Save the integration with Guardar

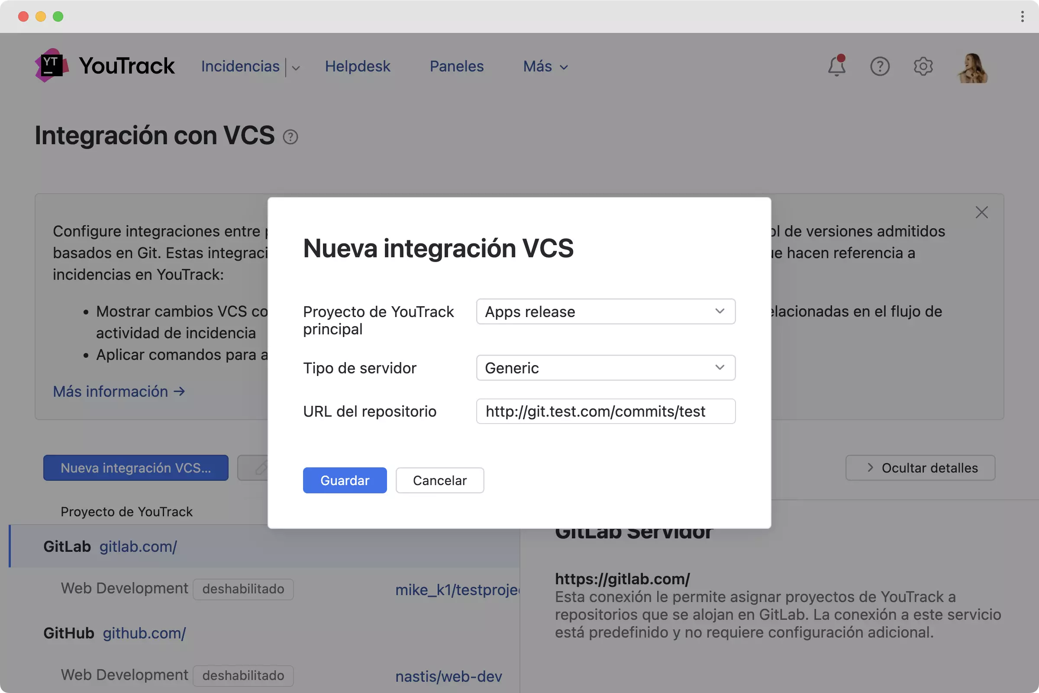[345, 480]
